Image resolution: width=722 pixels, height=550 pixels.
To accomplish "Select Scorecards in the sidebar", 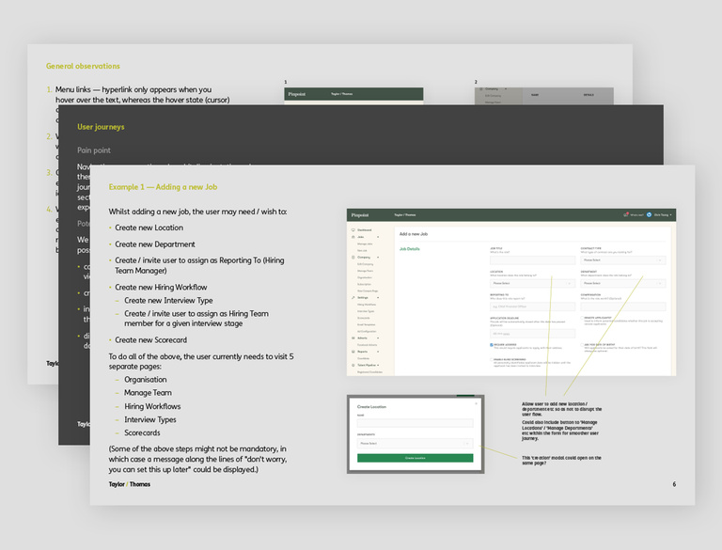I will point(363,318).
